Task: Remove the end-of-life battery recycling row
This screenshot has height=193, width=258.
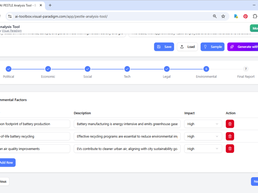Action: (x=230, y=136)
